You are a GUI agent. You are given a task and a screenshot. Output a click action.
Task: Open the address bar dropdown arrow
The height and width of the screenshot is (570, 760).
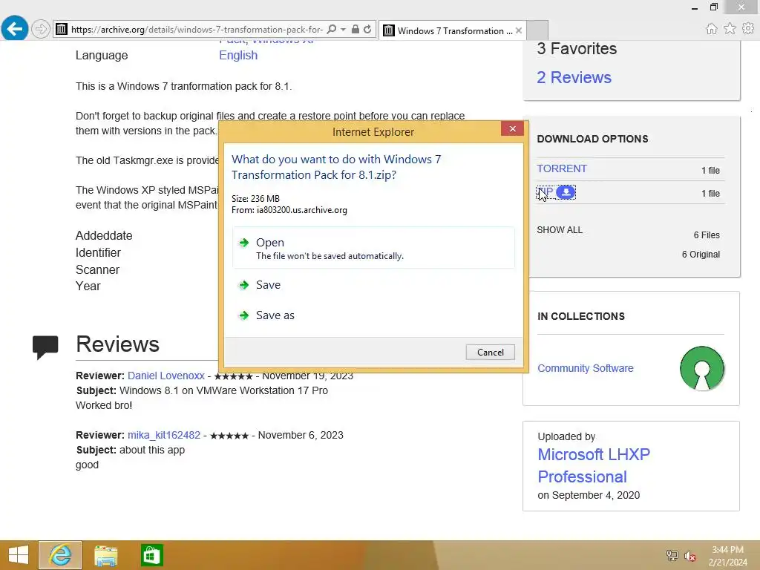point(343,30)
